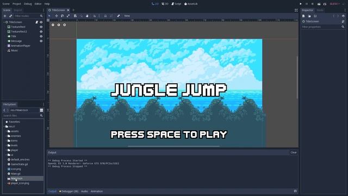Toggle FileSystem split view mode
Viewport: 348px width, 196px height.
click(41, 110)
